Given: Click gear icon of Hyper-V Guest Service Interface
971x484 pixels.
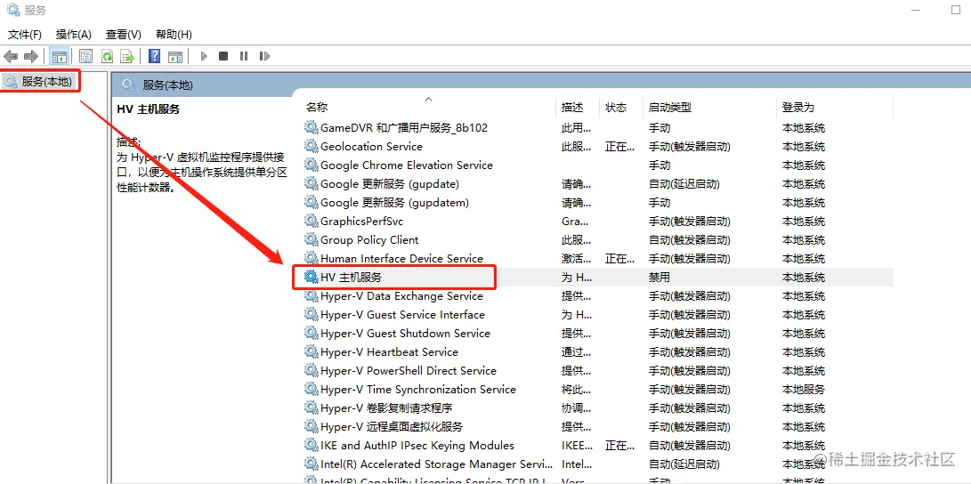Looking at the screenshot, I should (x=311, y=314).
